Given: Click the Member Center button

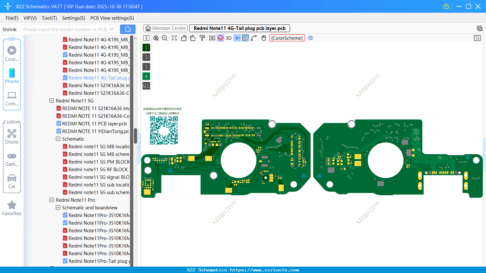Looking at the screenshot, I should [165, 28].
